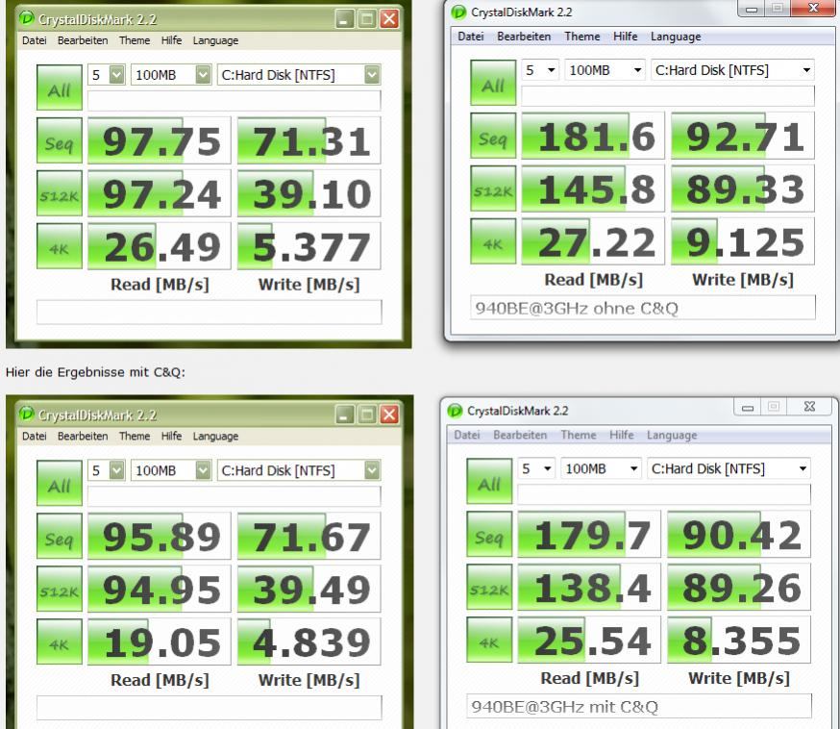Click the CrystalDiskMark icon in the 'mit C&Q' window's title bar
Viewport: 840px width, 729px height.
[455, 411]
